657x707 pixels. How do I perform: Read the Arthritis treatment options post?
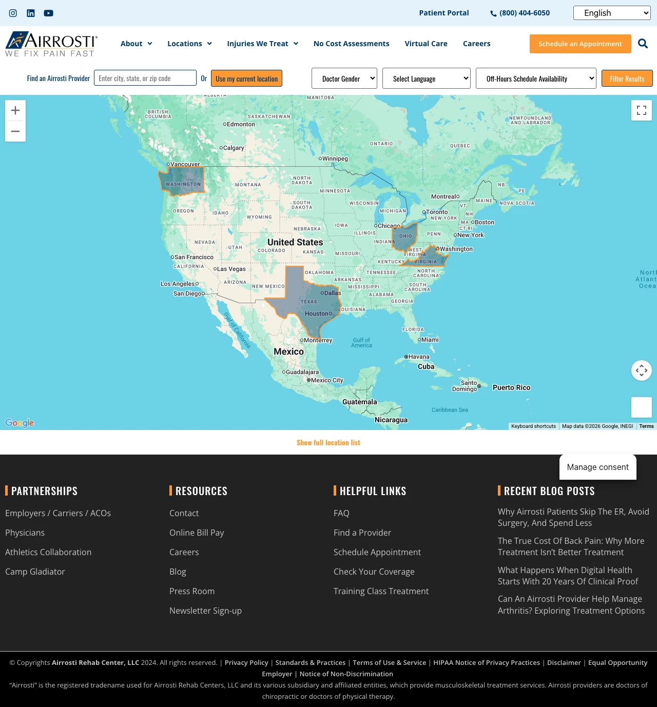[x=571, y=605]
